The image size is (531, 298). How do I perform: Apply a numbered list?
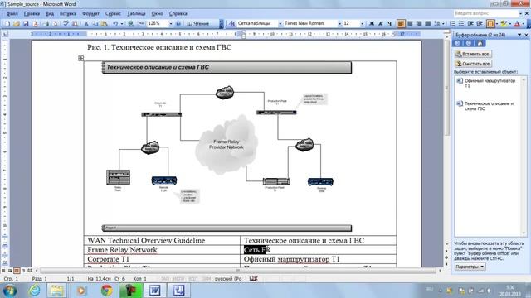[452, 24]
